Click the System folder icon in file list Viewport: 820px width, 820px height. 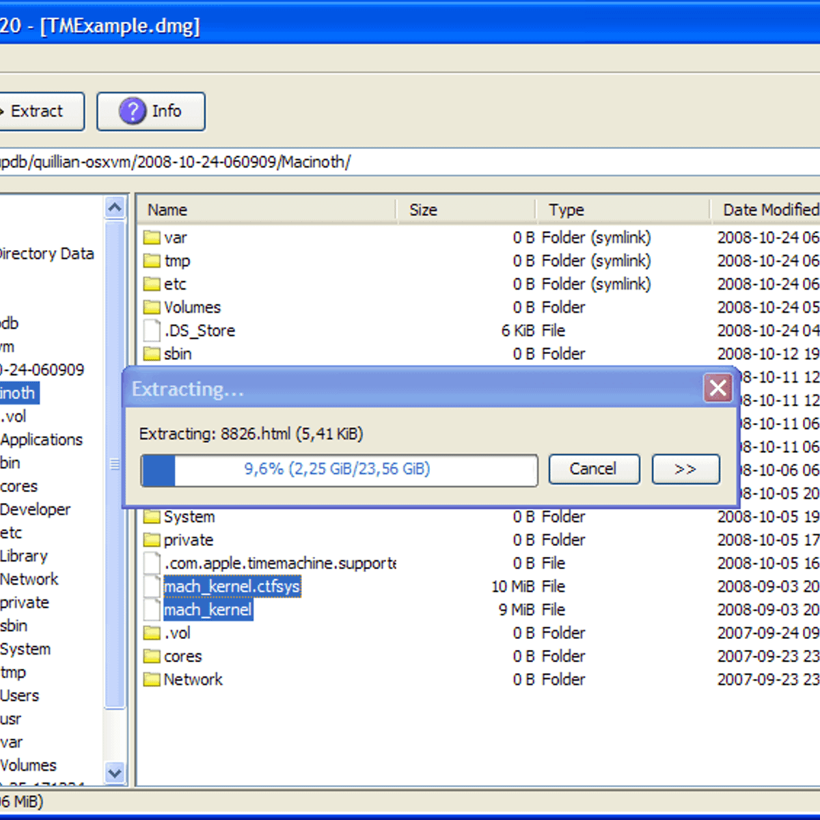pyautogui.click(x=152, y=517)
